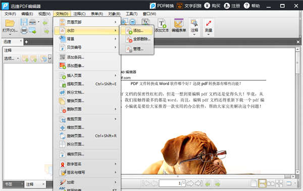The width and height of the screenshot is (303, 191).
Task: Select the 添加文本 tool
Action: pyautogui.click(x=162, y=25)
